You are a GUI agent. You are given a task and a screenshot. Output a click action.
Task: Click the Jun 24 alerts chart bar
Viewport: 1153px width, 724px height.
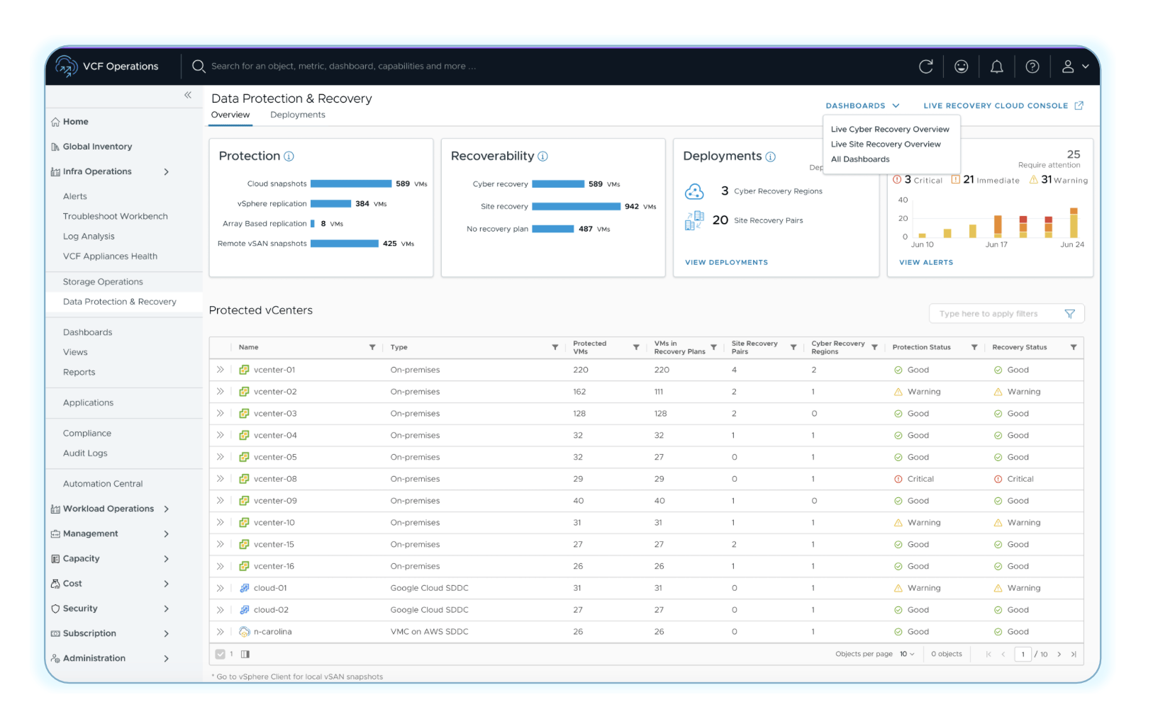pos(1074,222)
